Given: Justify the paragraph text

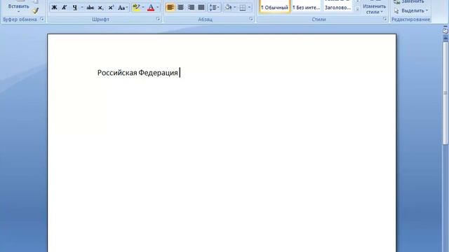Looking at the screenshot, I should coord(201,8).
